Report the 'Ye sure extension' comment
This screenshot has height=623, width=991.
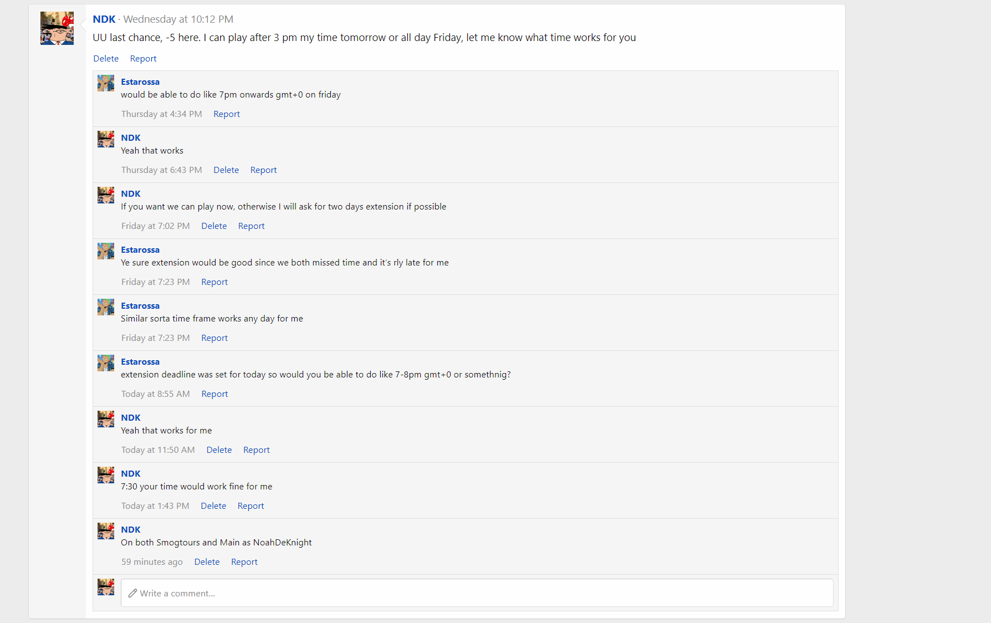pos(214,282)
